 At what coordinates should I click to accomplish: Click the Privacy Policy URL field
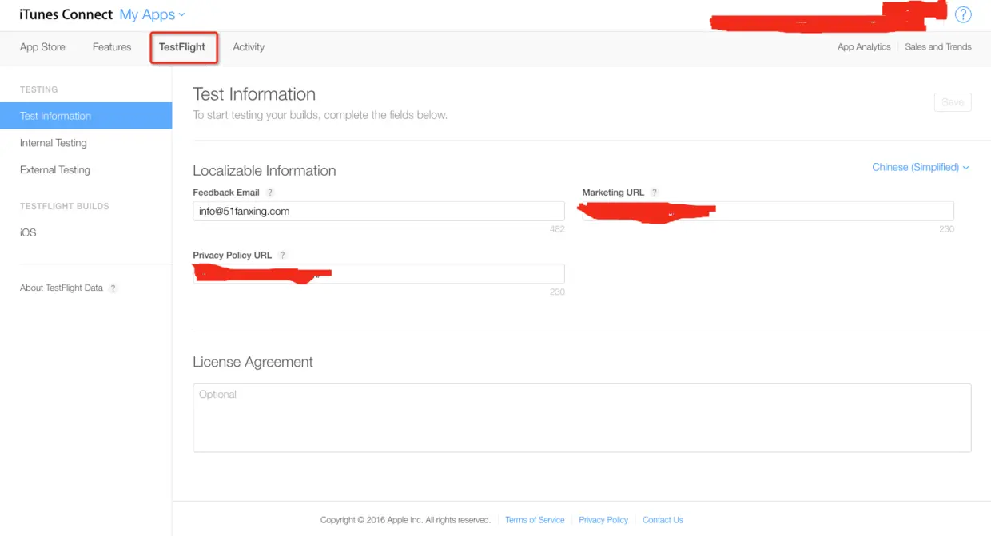[379, 274]
